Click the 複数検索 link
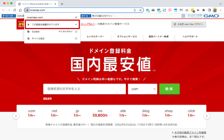The height and width of the screenshot is (140, 224). 48,98
